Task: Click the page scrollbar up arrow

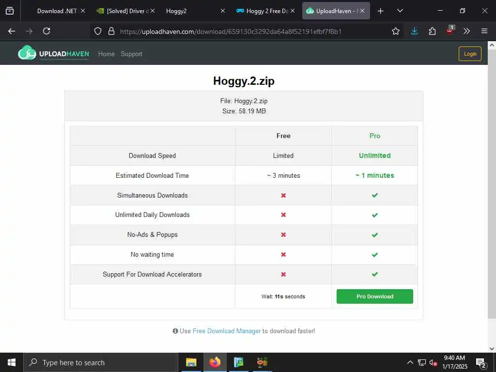Action: coord(492,45)
